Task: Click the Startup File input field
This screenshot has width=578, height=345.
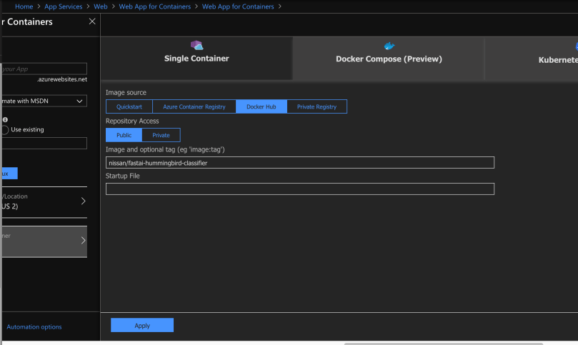Action: (x=300, y=189)
